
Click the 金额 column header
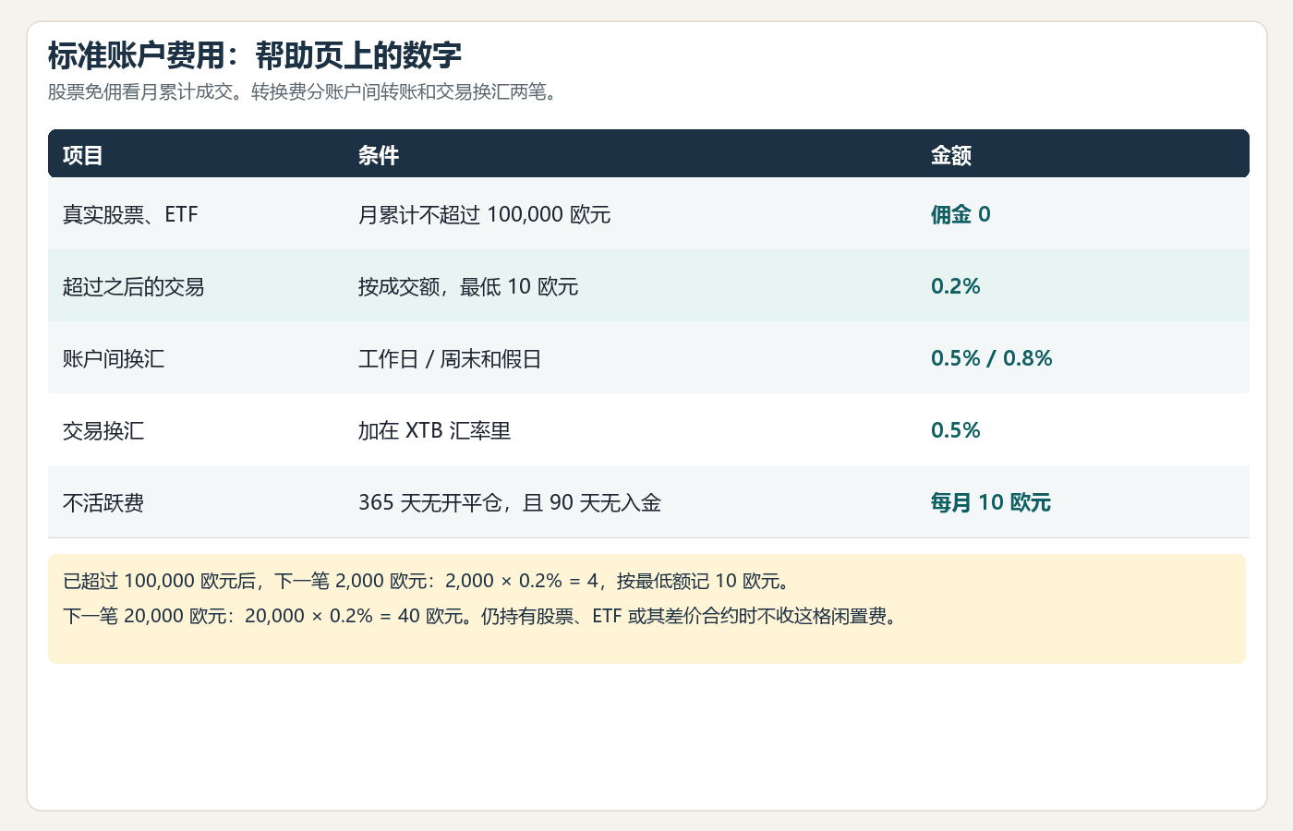pyautogui.click(x=951, y=155)
